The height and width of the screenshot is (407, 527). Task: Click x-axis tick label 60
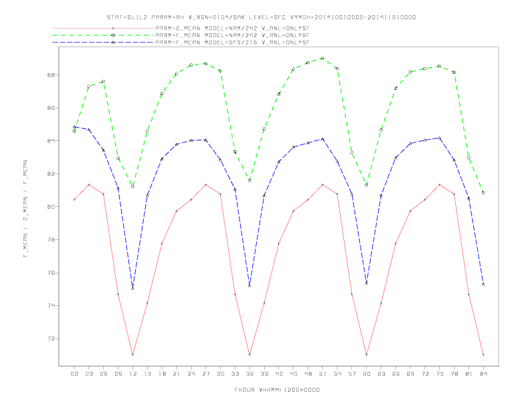(x=367, y=374)
